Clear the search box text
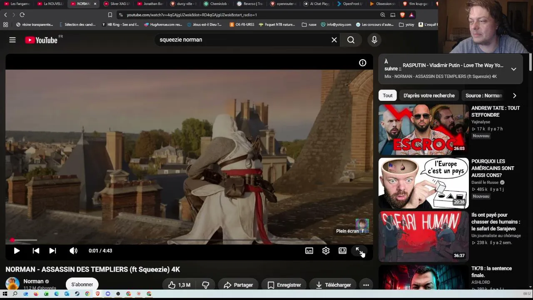The width and height of the screenshot is (533, 300). 334,40
